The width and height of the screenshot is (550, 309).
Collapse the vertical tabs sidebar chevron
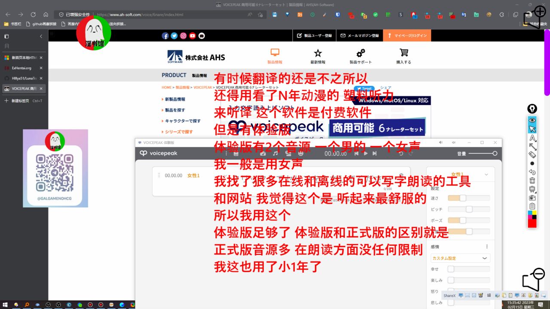click(x=41, y=36)
